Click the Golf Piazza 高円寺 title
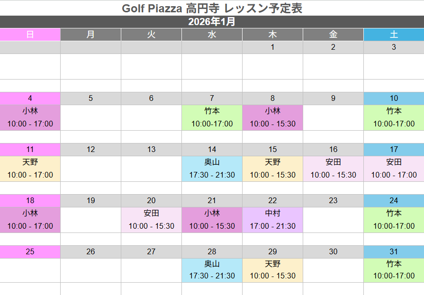The image size is (424, 295). coord(212,8)
